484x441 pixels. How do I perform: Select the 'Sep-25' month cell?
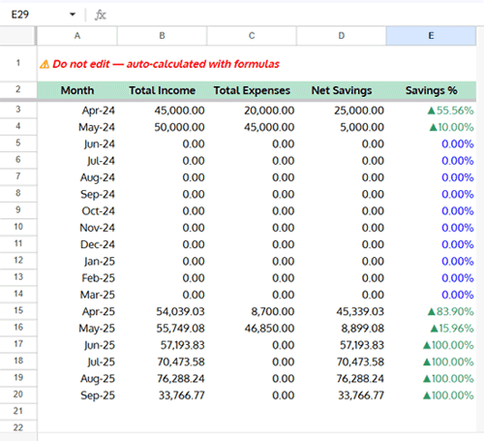77,395
